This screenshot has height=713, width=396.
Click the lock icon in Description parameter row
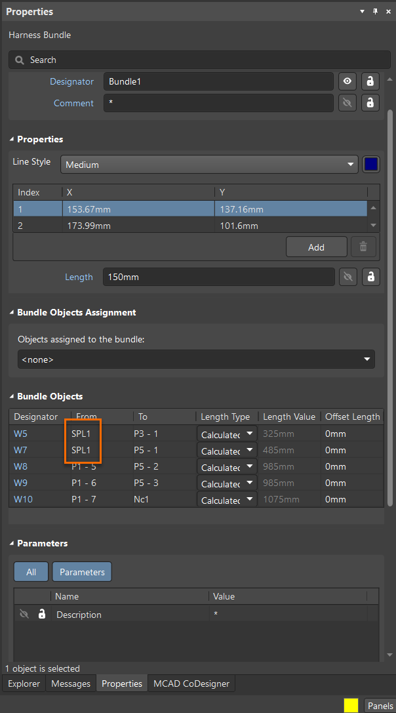click(42, 615)
